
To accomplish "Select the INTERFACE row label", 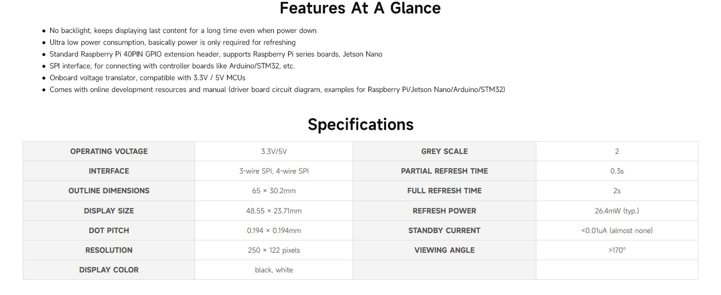I will click(109, 171).
